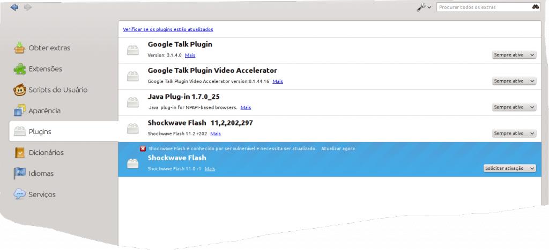Click the Plugins brick icon in sidebar

pos(20,131)
